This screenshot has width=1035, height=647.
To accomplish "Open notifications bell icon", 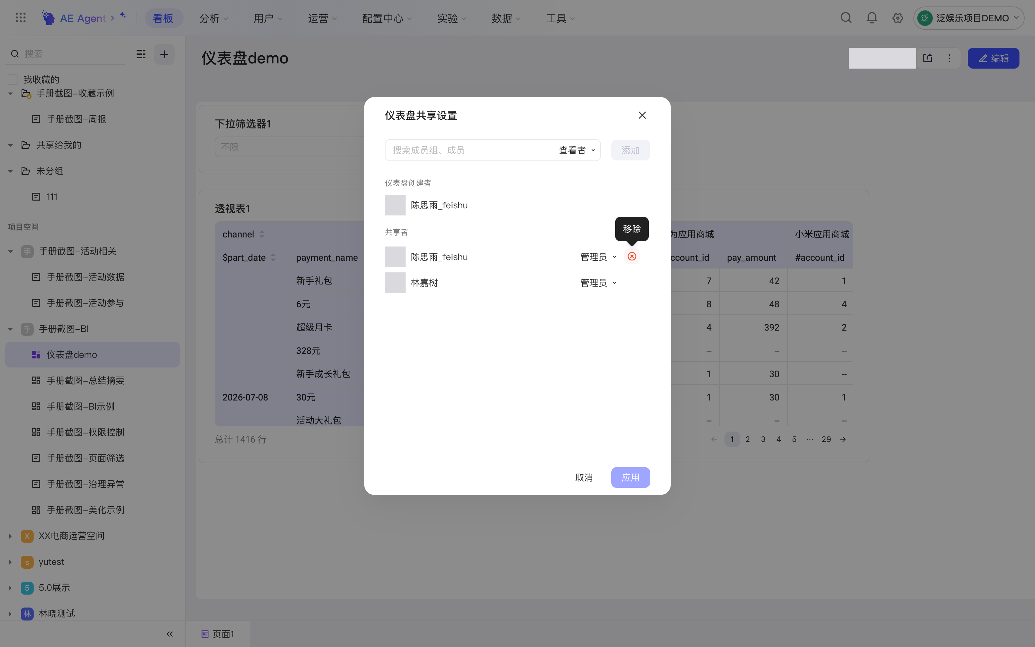I will 872,18.
